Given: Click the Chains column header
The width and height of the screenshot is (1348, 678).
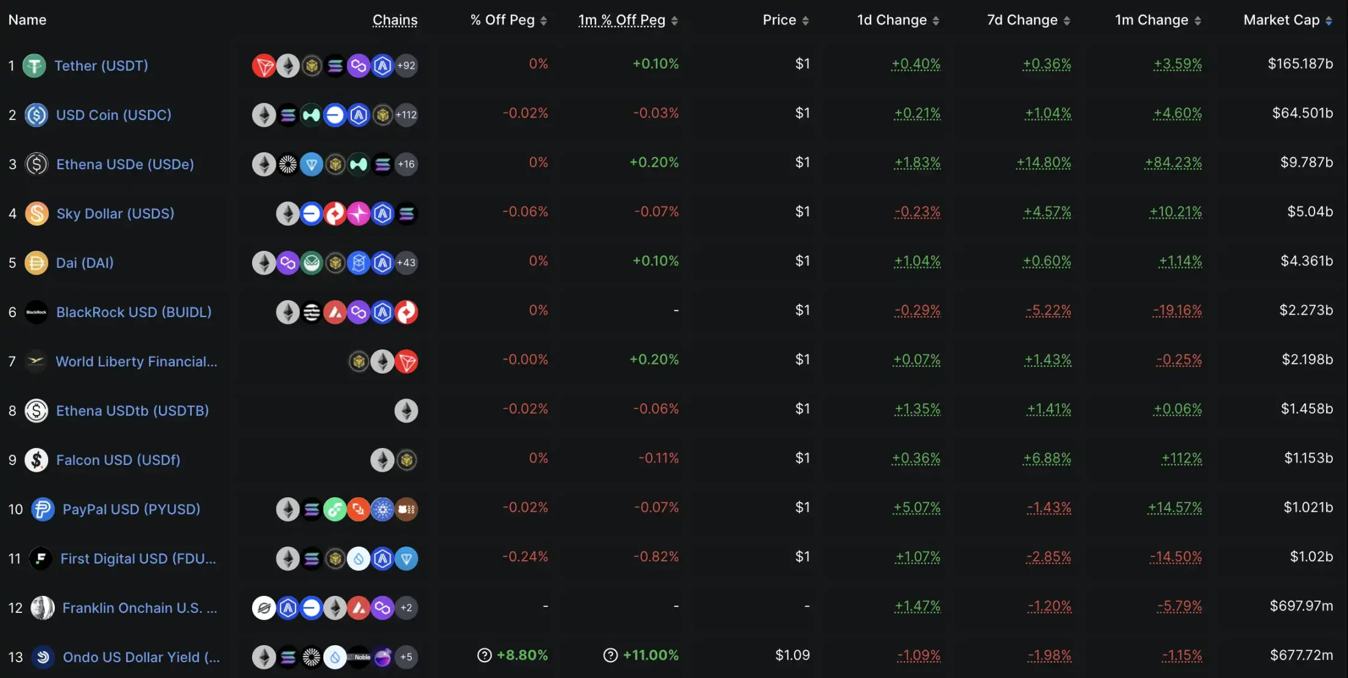Looking at the screenshot, I should pyautogui.click(x=395, y=20).
